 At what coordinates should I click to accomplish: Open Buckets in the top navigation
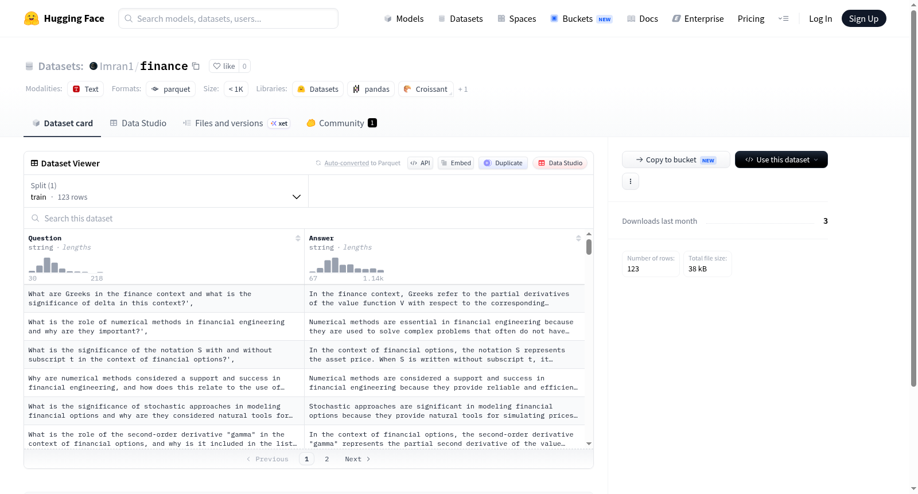pos(581,19)
